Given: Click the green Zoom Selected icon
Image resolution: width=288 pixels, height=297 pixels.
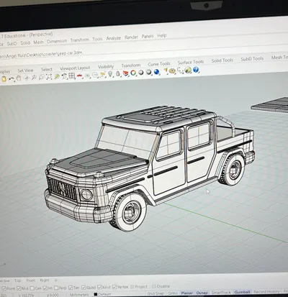Looking at the screenshot, I should [x=57, y=76].
